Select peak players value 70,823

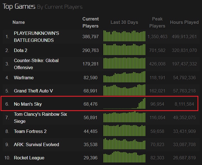click(157, 144)
